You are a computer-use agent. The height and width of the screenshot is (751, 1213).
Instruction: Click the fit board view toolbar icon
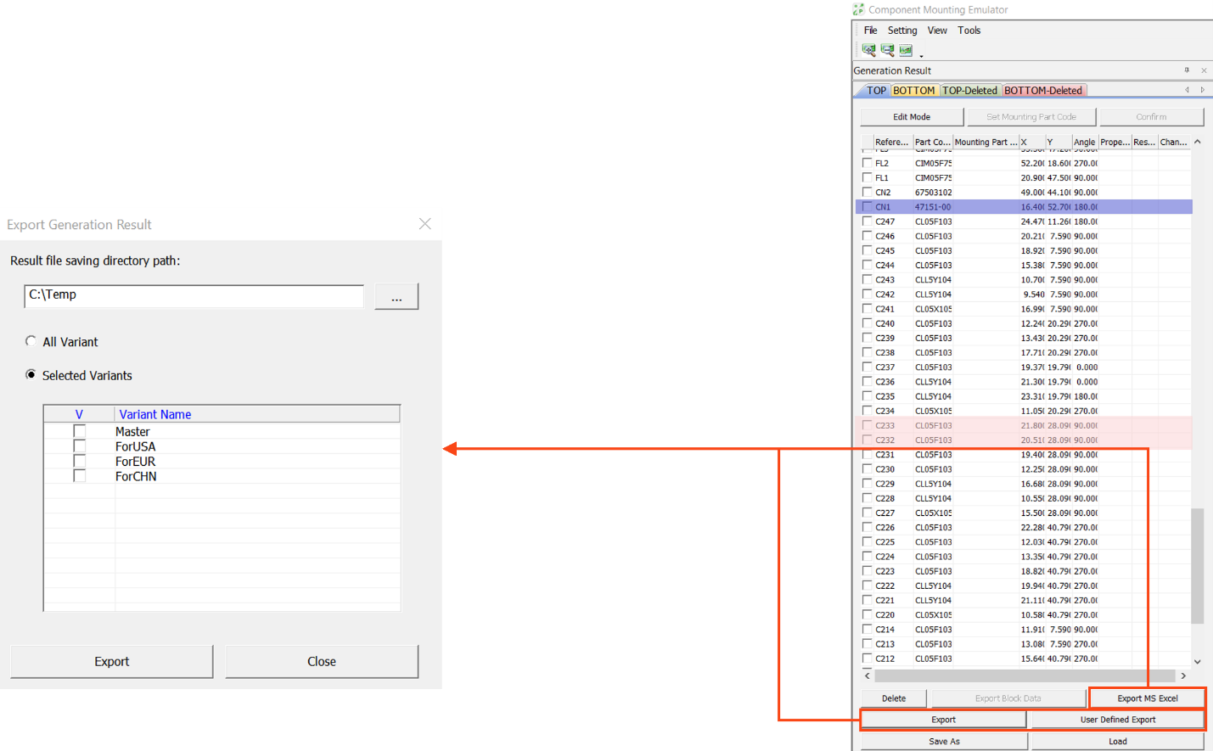point(906,50)
